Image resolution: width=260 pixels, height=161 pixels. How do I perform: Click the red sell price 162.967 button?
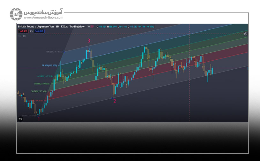[x=23, y=31]
